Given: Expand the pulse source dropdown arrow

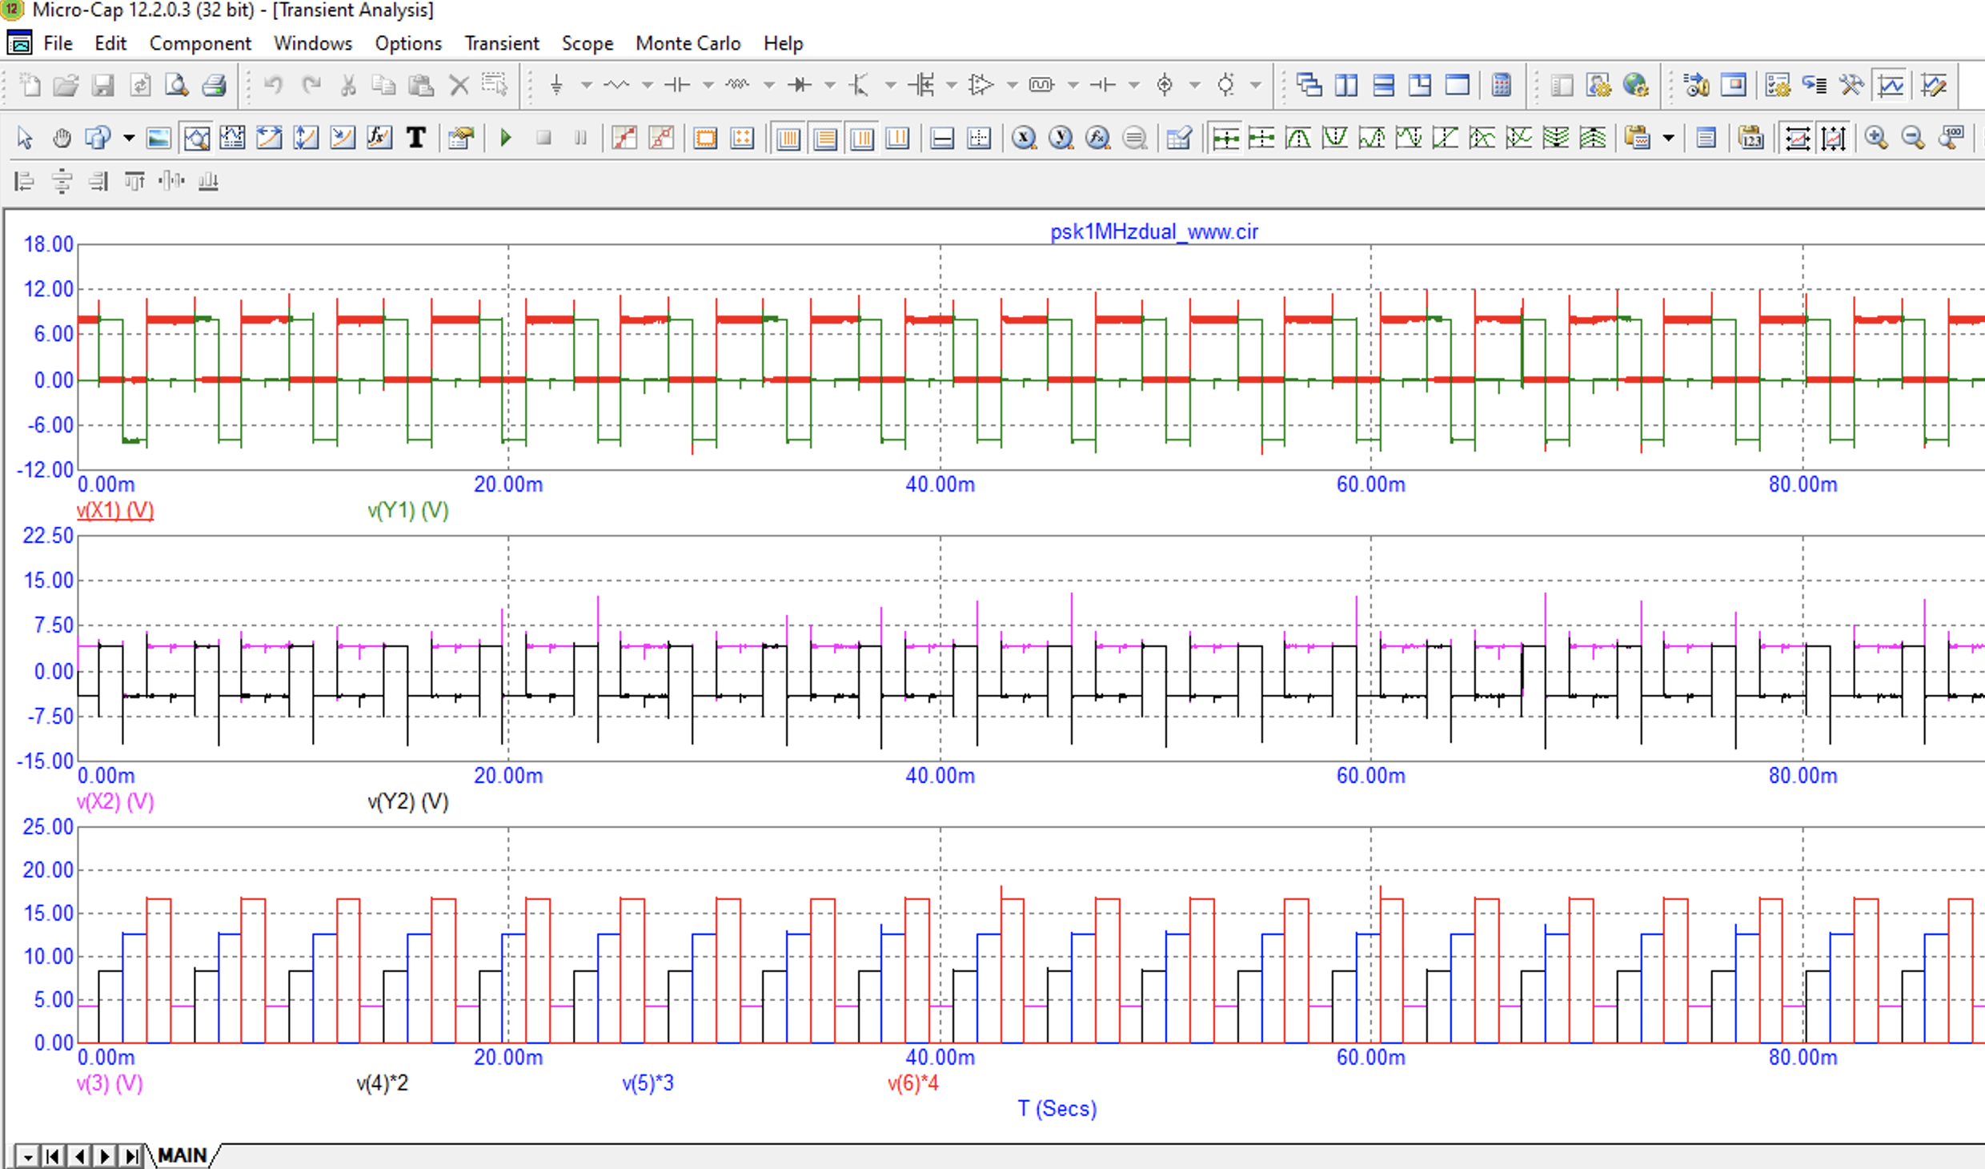Looking at the screenshot, I should (x=1073, y=85).
